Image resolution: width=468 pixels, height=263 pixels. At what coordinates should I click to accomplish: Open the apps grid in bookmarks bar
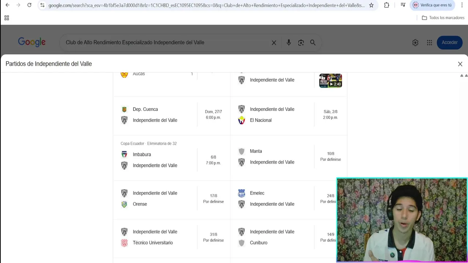[x=7, y=18]
